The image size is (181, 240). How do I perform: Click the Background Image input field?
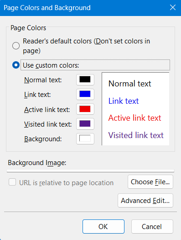90,171
